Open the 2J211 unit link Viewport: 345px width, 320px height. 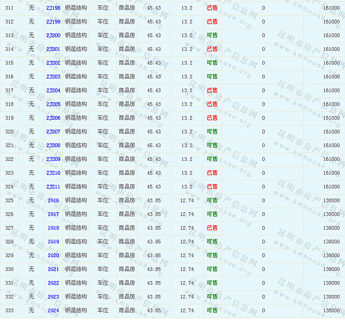click(x=53, y=187)
